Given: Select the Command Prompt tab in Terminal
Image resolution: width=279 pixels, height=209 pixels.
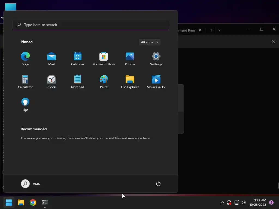Looking at the screenshot, I should coord(186,30).
